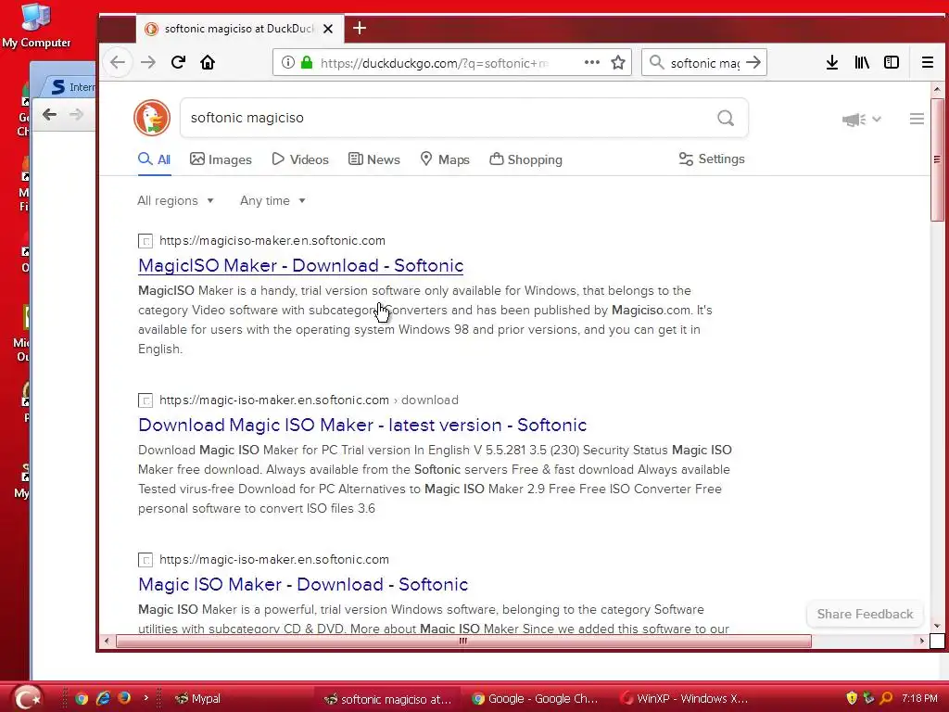Open the library bookshelf icon
This screenshot has width=949, height=712.
pos(862,62)
